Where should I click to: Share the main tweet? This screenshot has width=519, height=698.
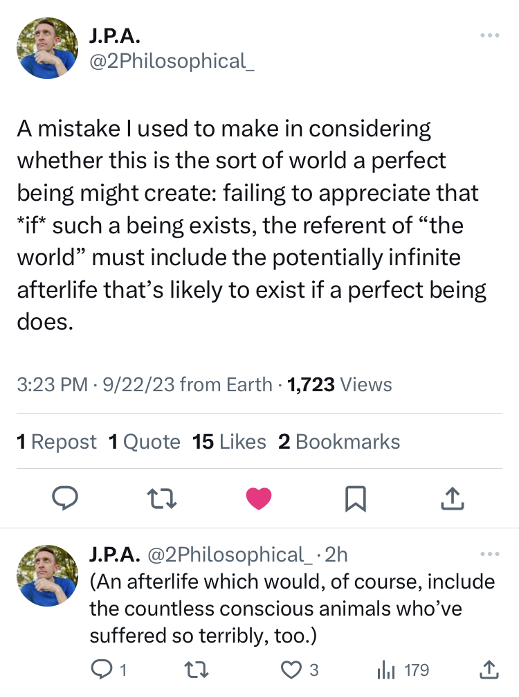pyautogui.click(x=451, y=498)
